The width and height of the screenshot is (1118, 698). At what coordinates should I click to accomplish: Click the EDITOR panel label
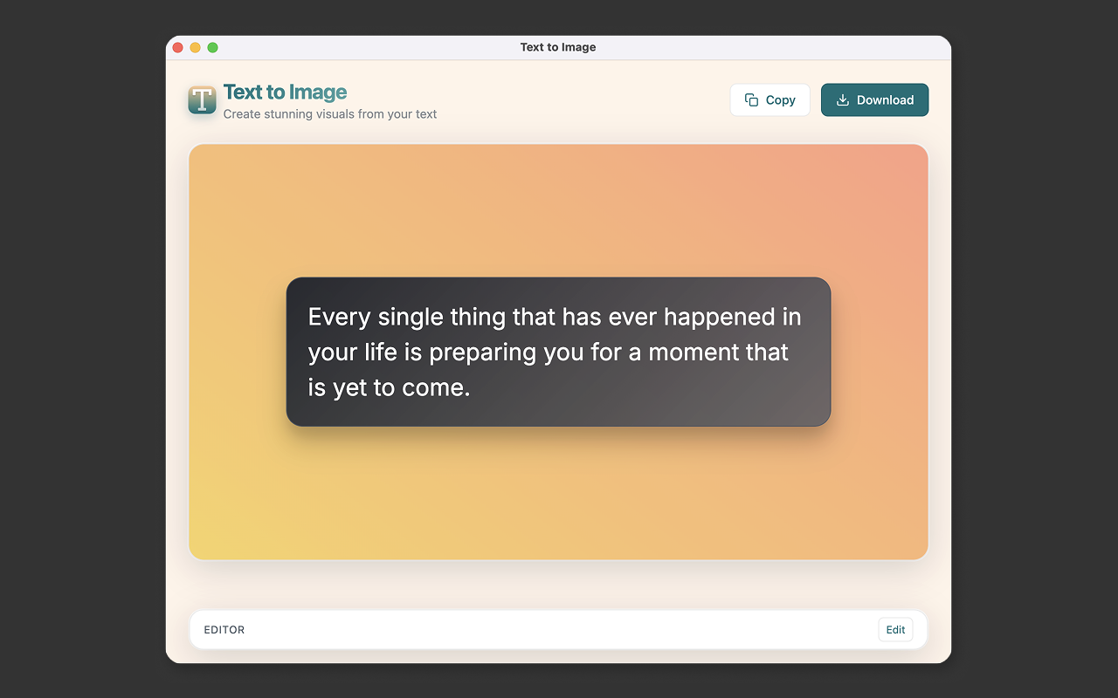pos(224,630)
